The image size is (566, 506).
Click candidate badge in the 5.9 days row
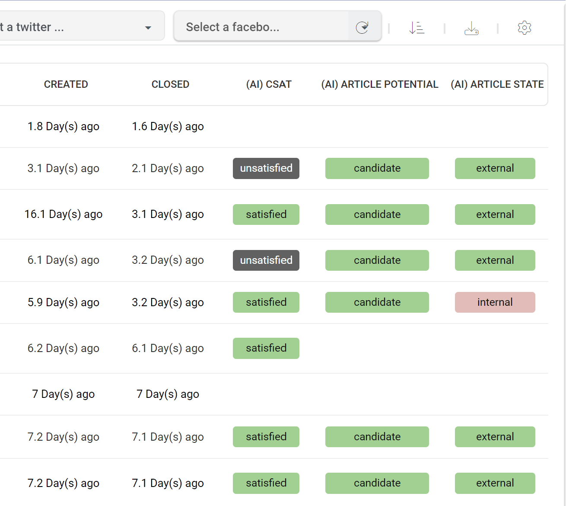[x=377, y=302]
